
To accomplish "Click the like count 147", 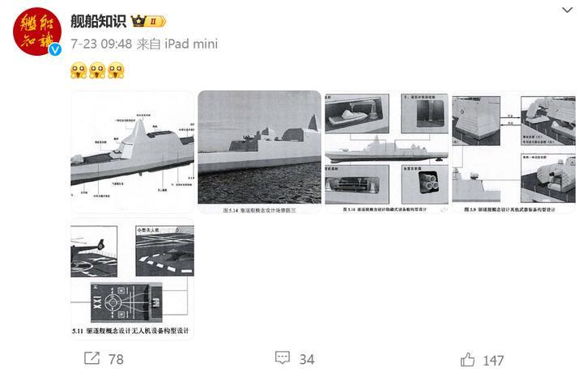I will [493, 361].
